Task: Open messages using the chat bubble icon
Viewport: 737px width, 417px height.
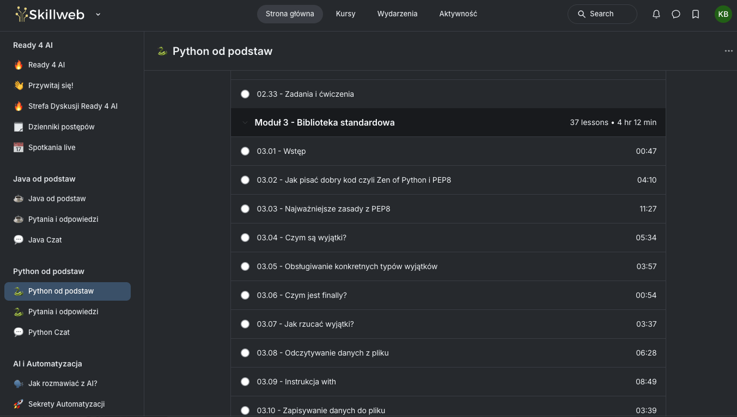Action: [676, 14]
